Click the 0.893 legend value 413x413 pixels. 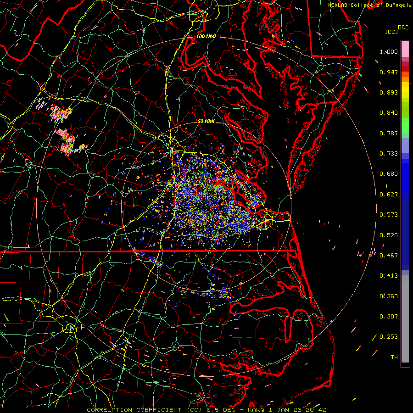tap(389, 92)
